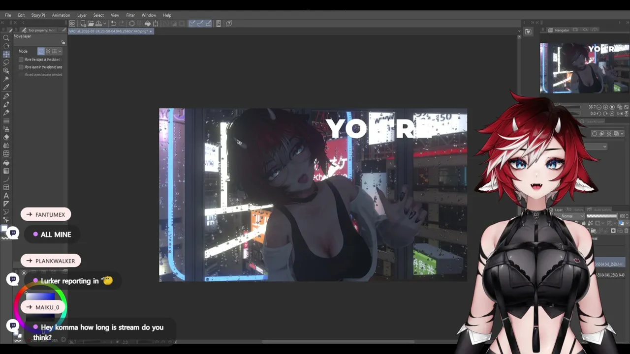Viewport: 630px width, 354px height.
Task: Select the Lasso selection tool
Action: point(6,62)
